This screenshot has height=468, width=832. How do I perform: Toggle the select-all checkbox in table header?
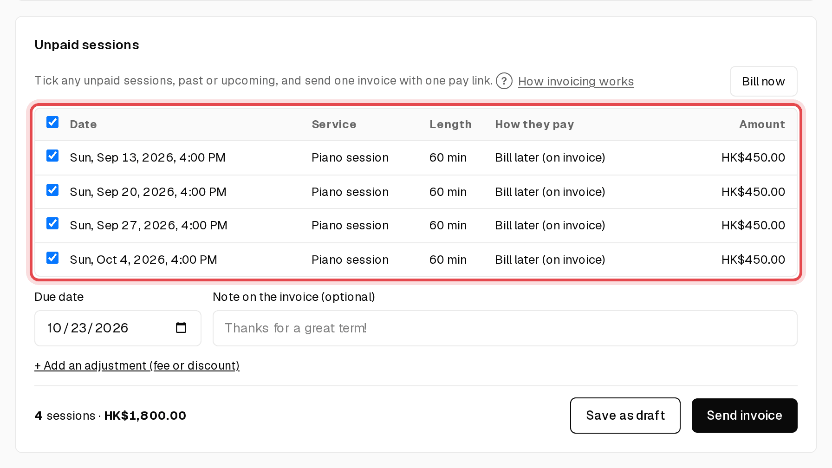click(x=52, y=122)
